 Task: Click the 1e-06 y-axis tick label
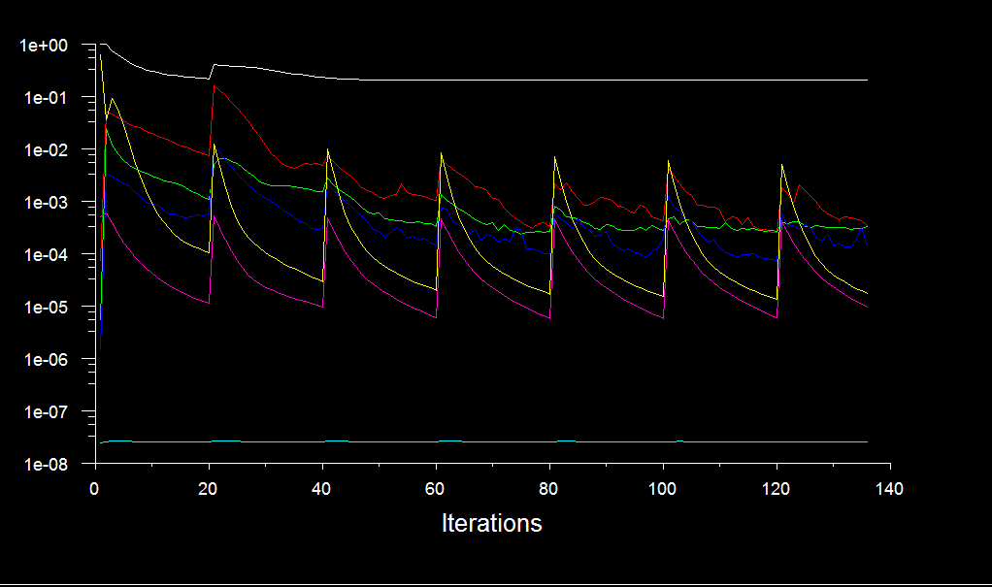pos(45,360)
